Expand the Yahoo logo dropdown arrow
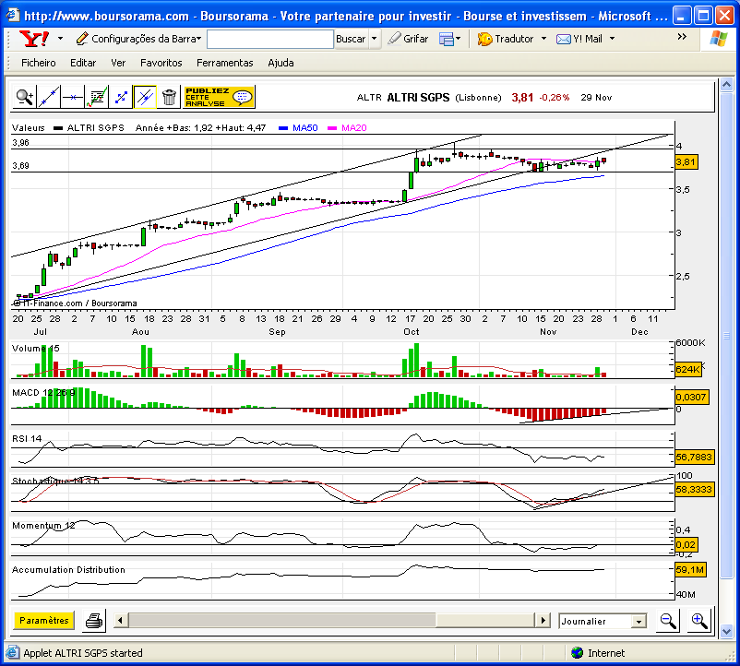Screen dimensions: 740x666 pyautogui.click(x=60, y=39)
